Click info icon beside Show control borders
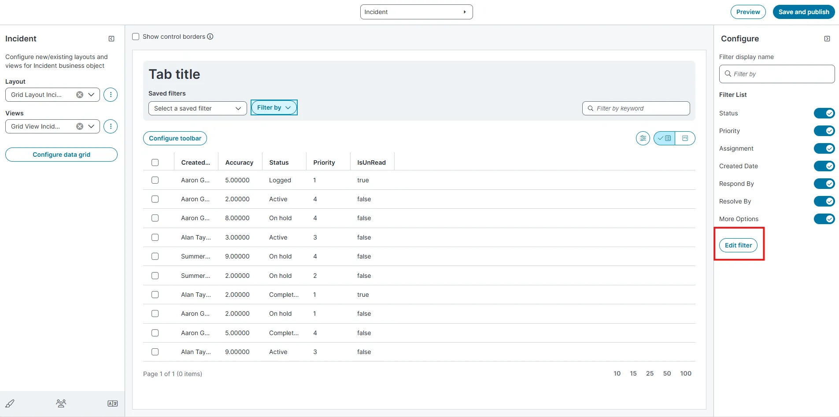 (211, 37)
